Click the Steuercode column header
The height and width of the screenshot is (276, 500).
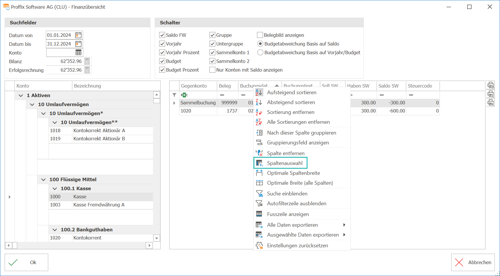[x=423, y=86]
